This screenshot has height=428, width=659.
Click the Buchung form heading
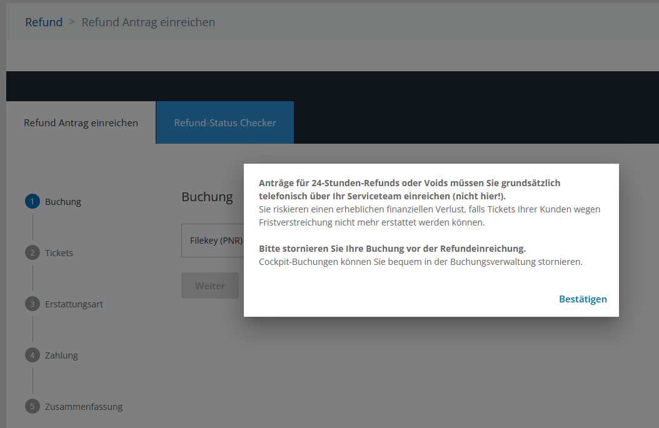(207, 197)
